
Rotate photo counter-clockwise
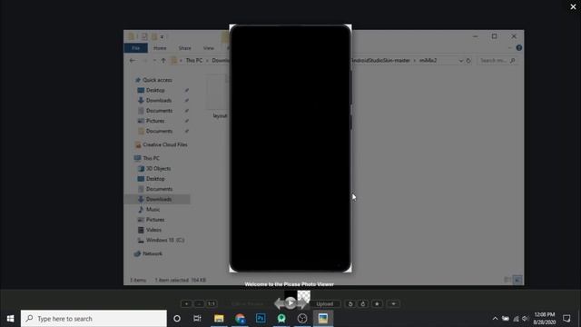350,304
